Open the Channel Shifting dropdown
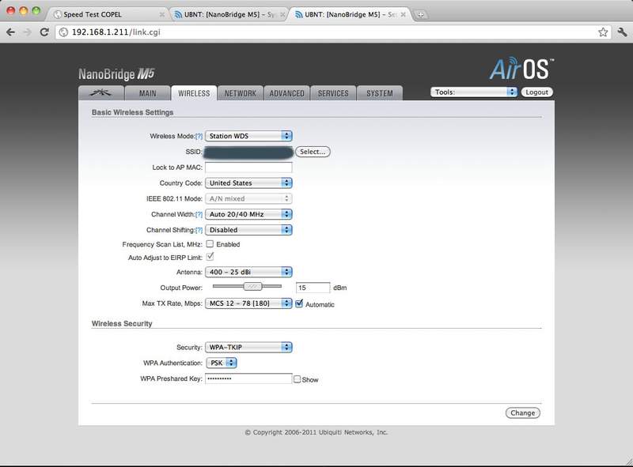This screenshot has height=467, width=633. coord(248,230)
